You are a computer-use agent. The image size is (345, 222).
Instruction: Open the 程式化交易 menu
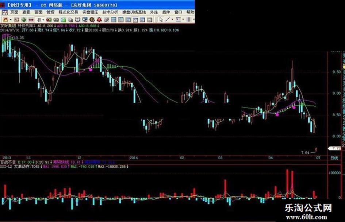pyautogui.click(x=68, y=12)
